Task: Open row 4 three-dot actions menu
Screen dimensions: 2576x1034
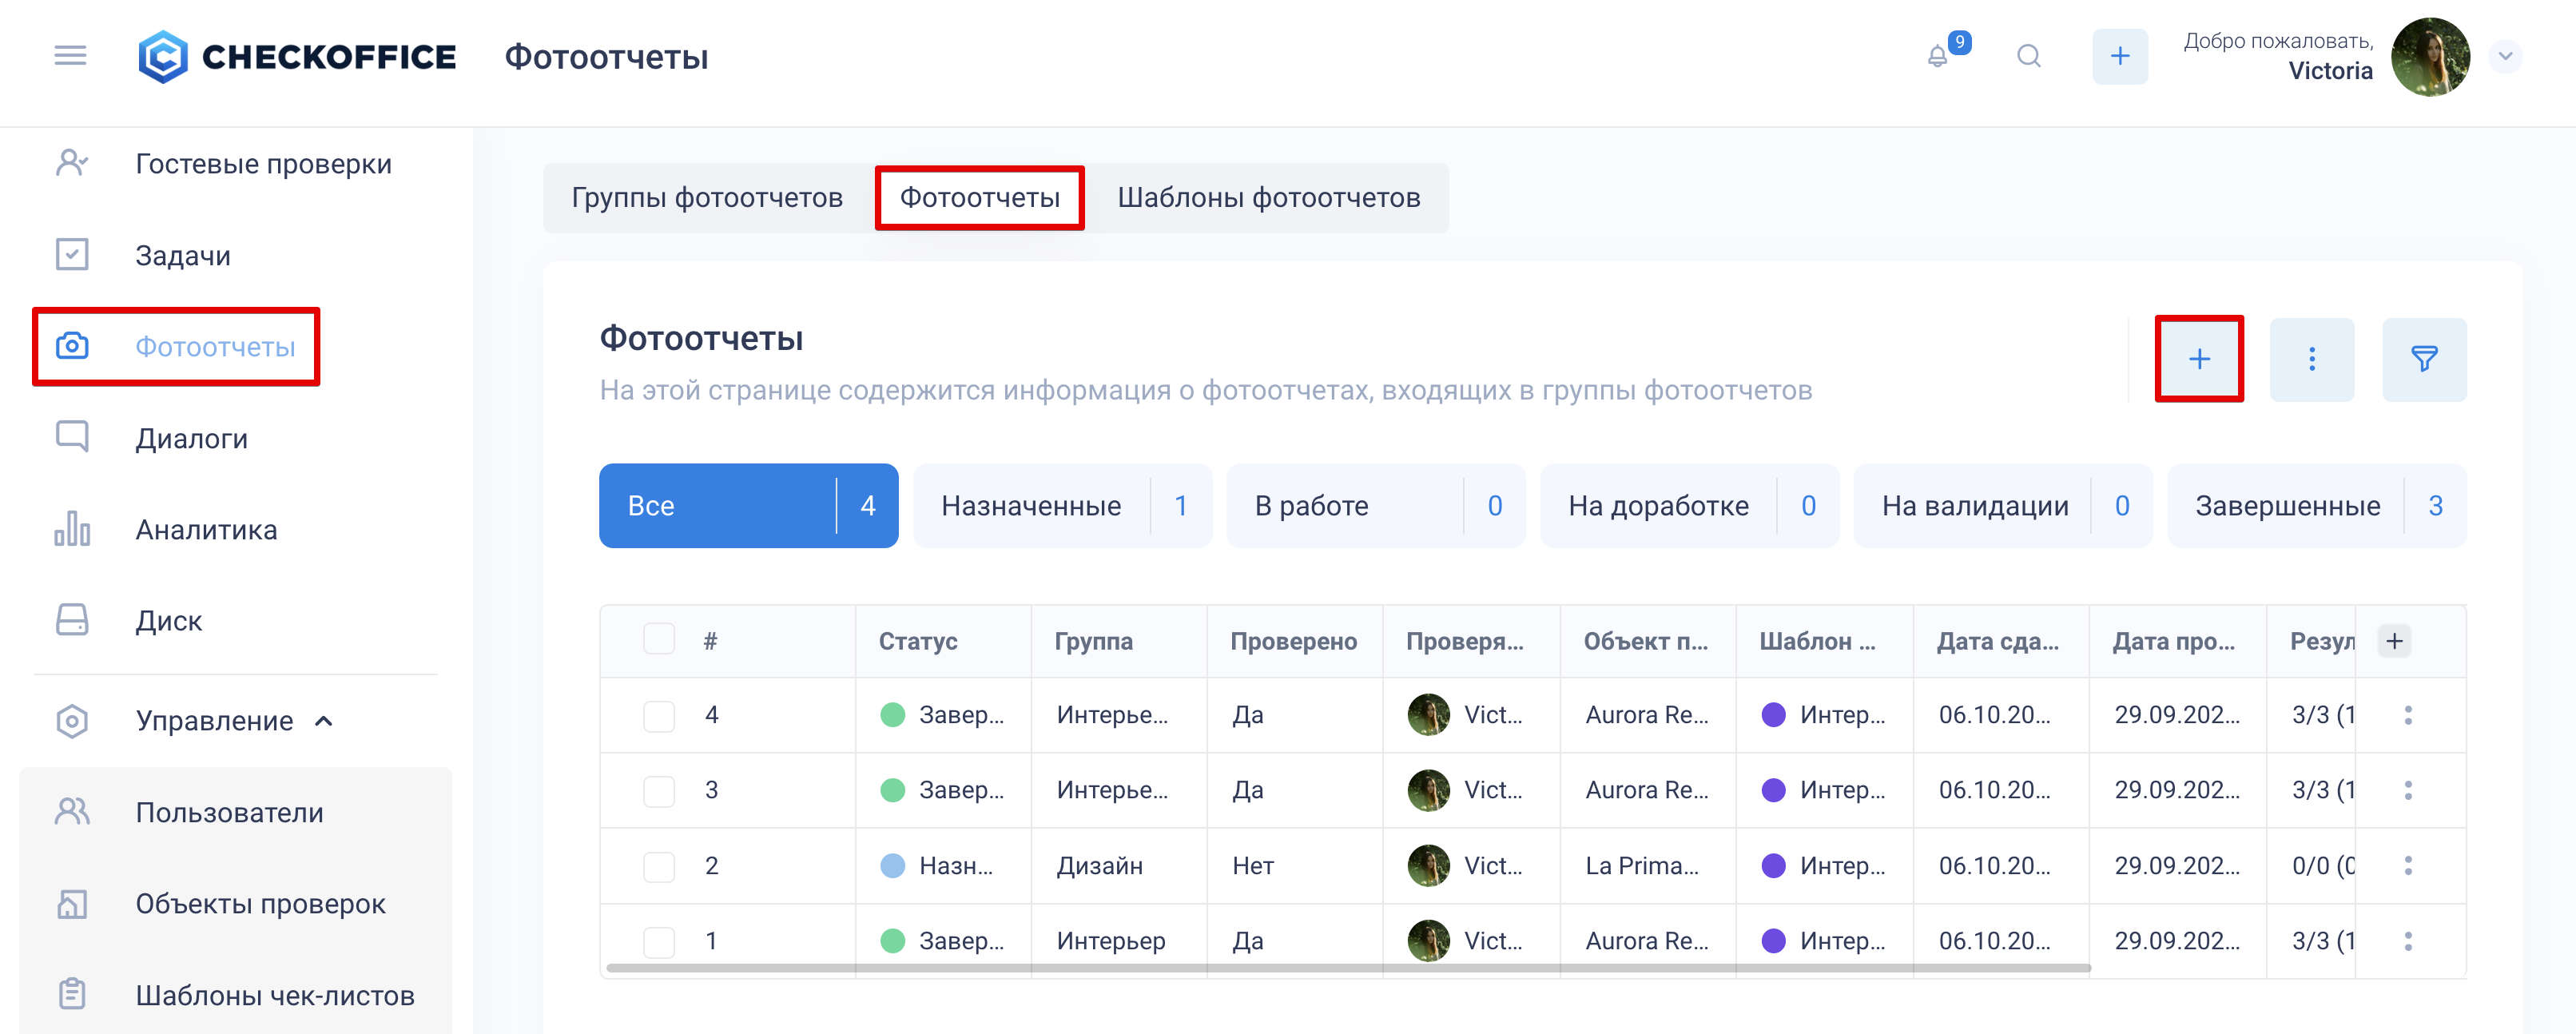Action: pos(2408,715)
